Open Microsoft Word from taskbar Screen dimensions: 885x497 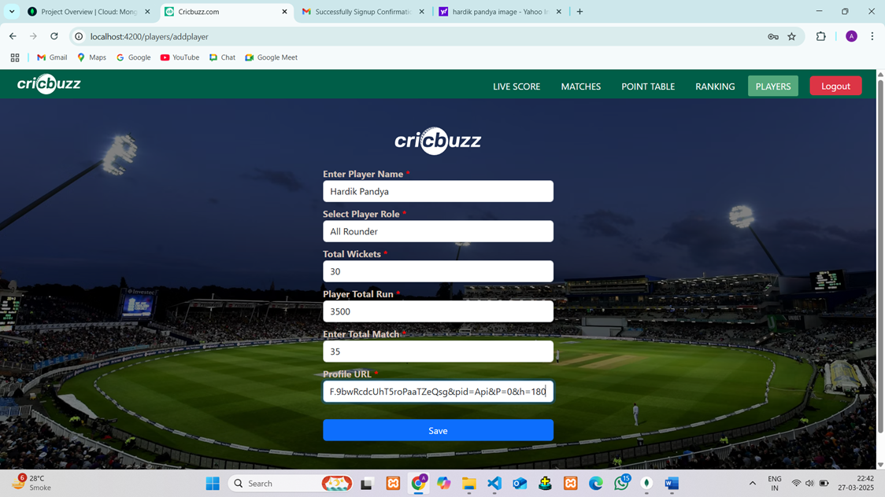coord(672,484)
